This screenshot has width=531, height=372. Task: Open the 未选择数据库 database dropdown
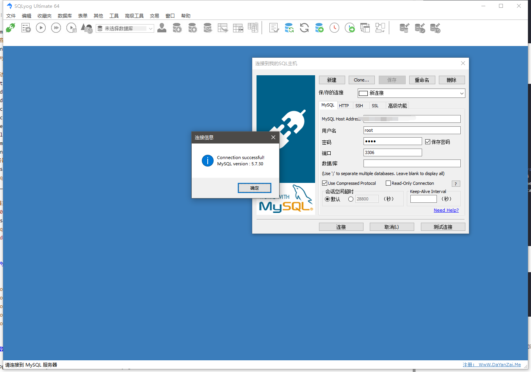click(x=125, y=28)
